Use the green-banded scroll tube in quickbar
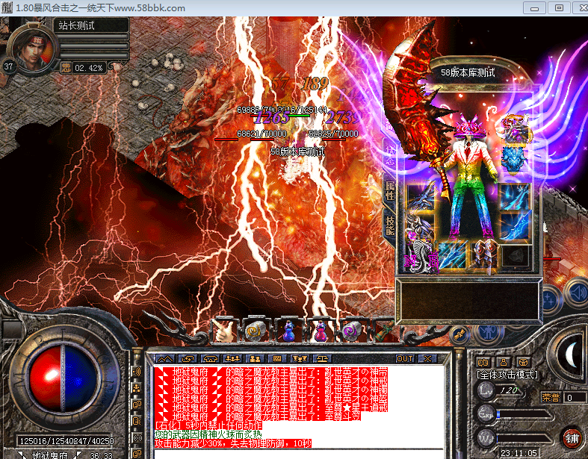 (x=383, y=331)
